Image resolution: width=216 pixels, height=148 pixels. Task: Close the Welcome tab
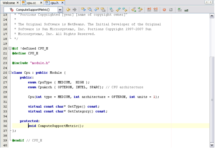click(18, 3)
